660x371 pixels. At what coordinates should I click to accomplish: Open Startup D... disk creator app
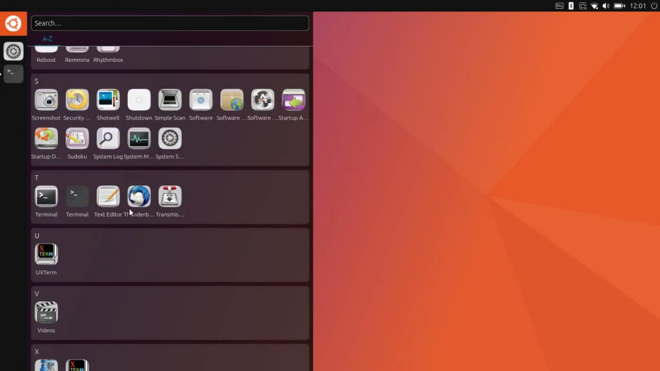46,139
